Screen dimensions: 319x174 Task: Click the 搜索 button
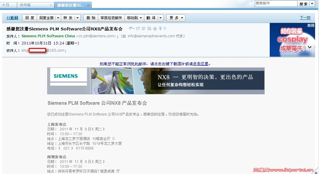tap(303, 4)
